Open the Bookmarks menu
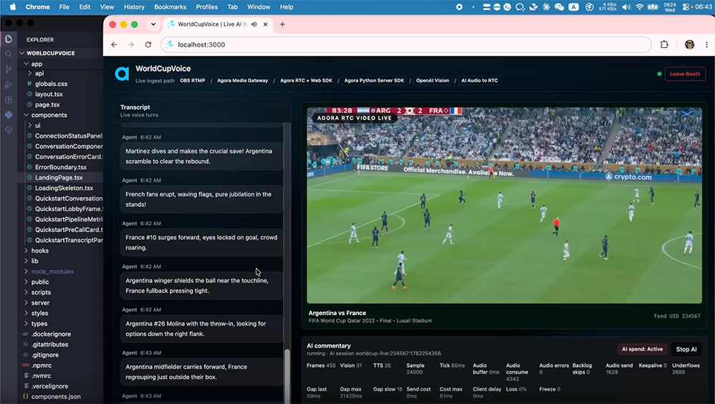This screenshot has height=404, width=715. coord(170,7)
